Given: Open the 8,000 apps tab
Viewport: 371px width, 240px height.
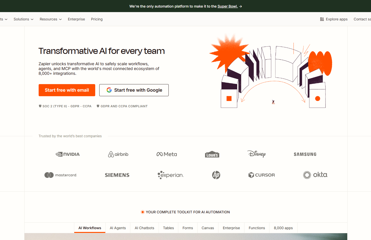Looking at the screenshot, I should pyautogui.click(x=283, y=228).
